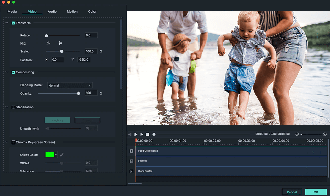Viewport: 330px width, 196px height.
Task: Click the settings panel vertical scrollbar
Action: (x=121, y=54)
